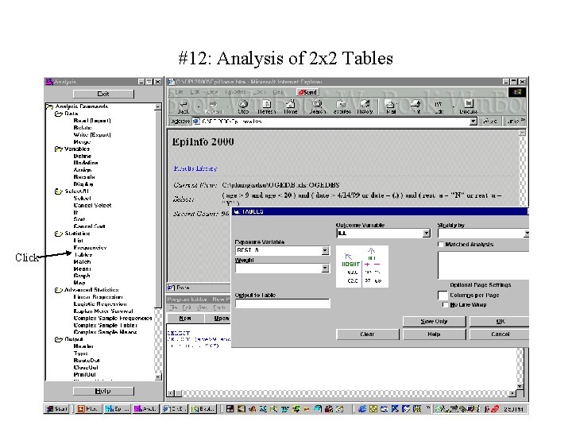Open the Exposure Variable dropdown
Image resolution: width=572 pixels, height=429 pixels.
point(325,250)
